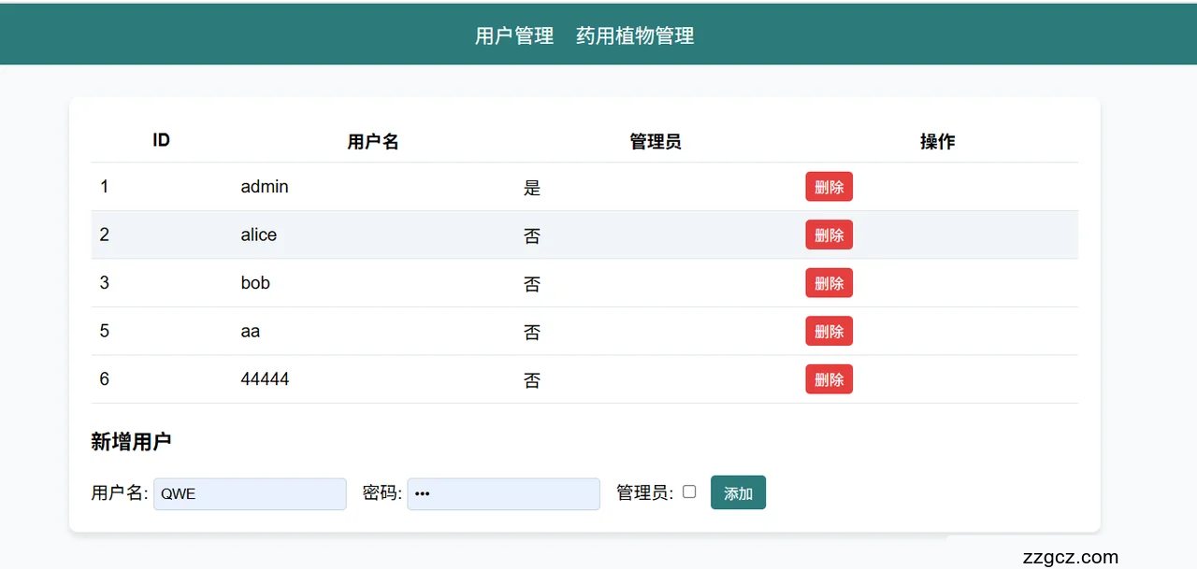
Task: Delete user alice with the 删除 button
Action: 829,235
